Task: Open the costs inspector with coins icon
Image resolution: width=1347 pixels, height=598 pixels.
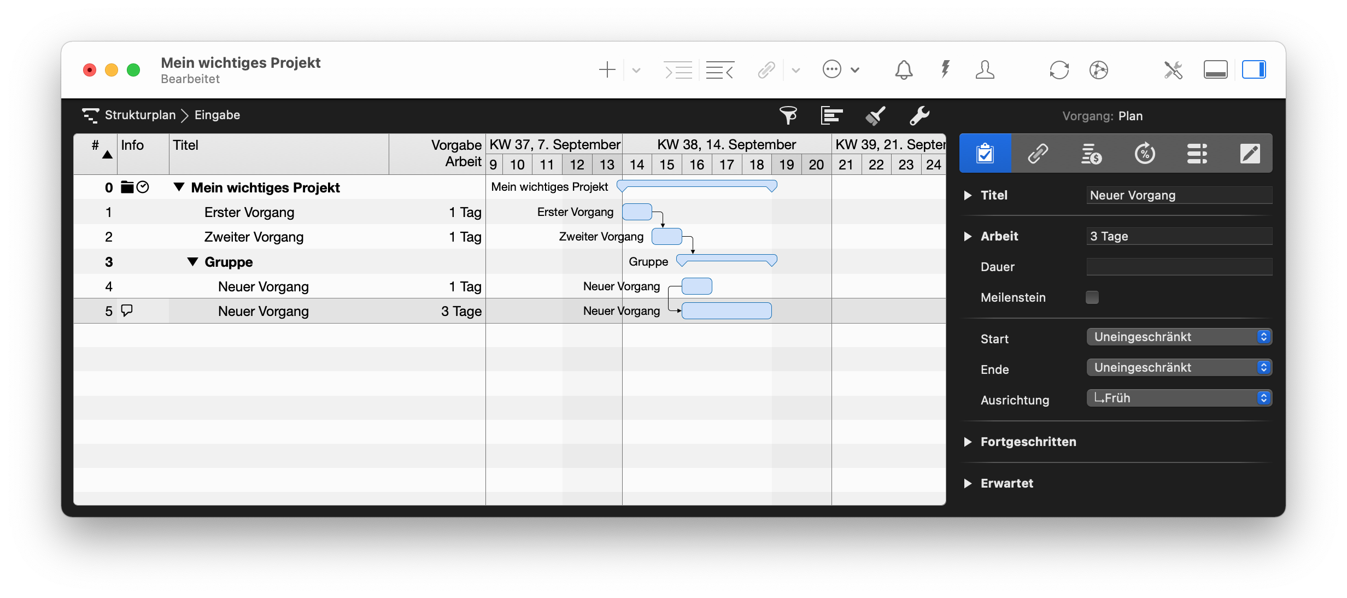Action: (x=1091, y=153)
